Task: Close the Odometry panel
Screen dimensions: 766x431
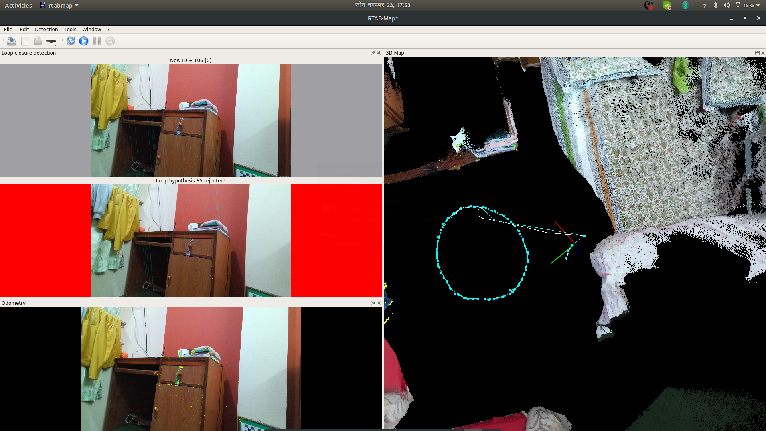Action: coord(379,303)
